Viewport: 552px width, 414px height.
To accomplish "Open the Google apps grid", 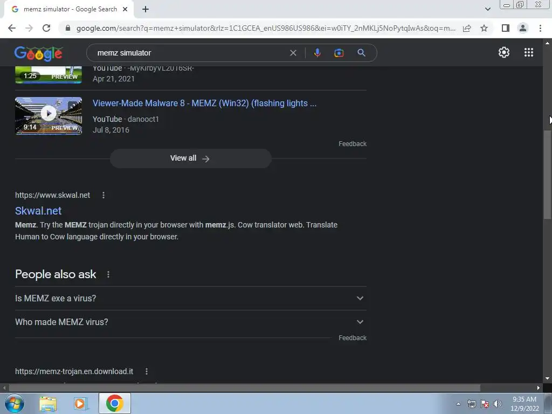I will pos(529,52).
